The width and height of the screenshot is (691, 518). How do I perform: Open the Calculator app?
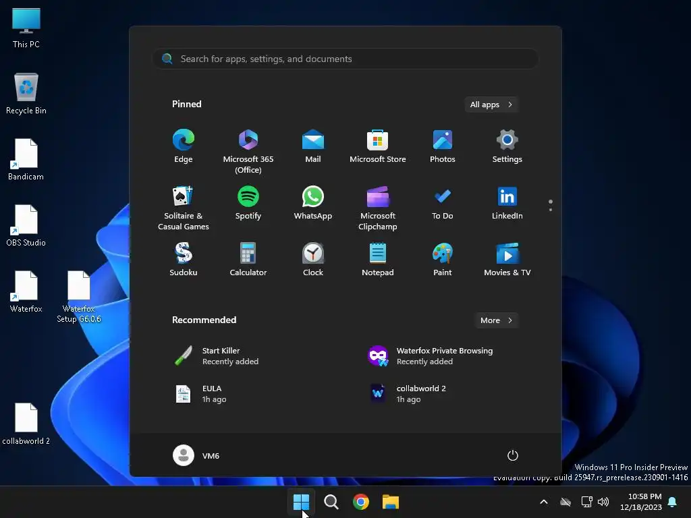248,260
